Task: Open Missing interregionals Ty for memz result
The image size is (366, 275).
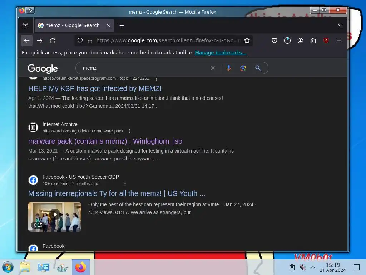Action: pyautogui.click(x=117, y=193)
